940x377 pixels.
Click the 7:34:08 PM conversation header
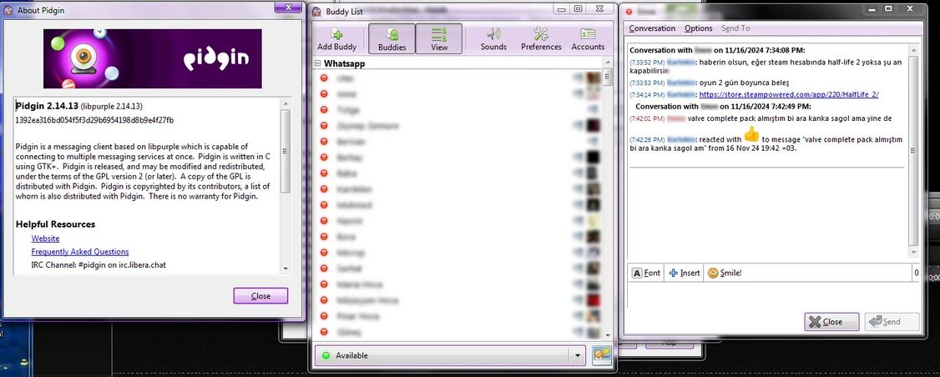tap(718, 50)
